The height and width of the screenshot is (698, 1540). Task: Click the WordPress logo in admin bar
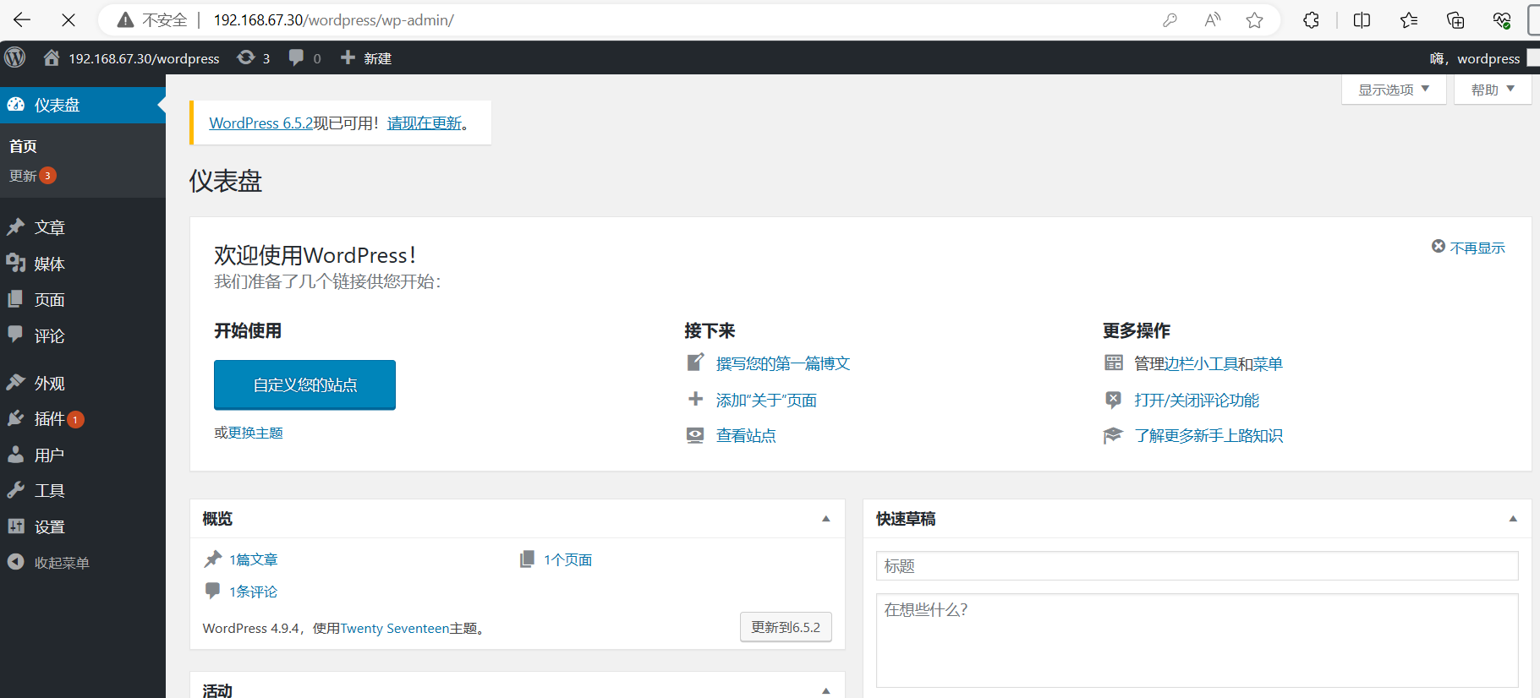coord(15,57)
